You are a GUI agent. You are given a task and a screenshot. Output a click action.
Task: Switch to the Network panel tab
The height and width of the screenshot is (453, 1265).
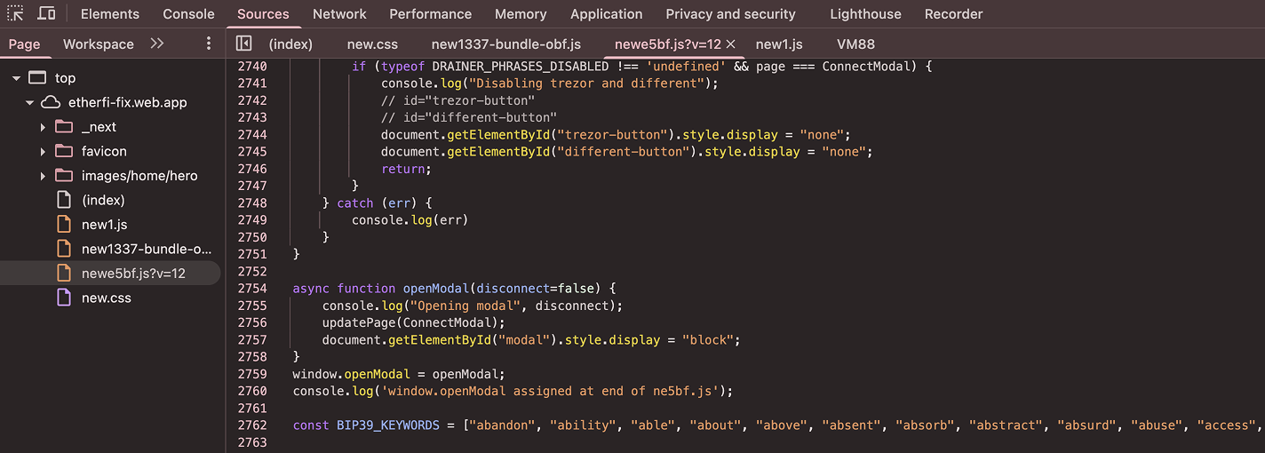click(339, 14)
